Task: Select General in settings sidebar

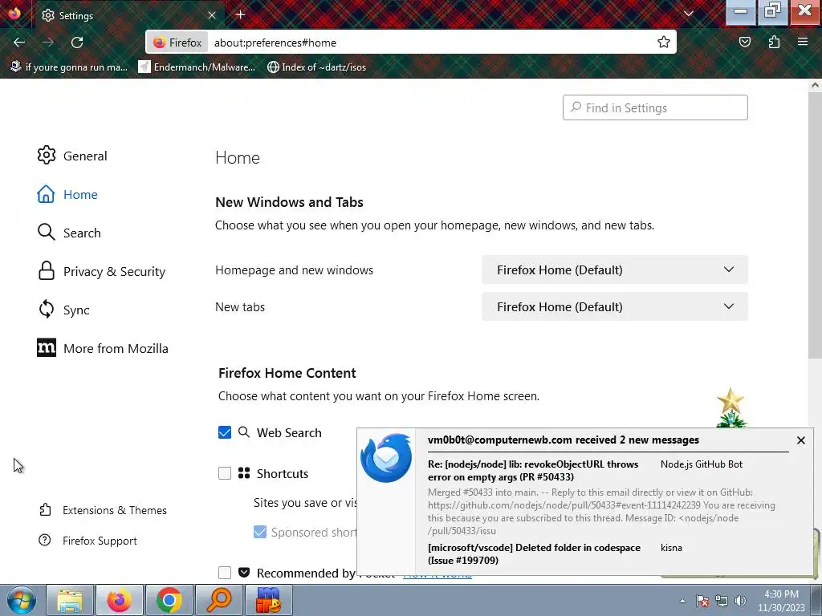Action: pyautogui.click(x=72, y=156)
